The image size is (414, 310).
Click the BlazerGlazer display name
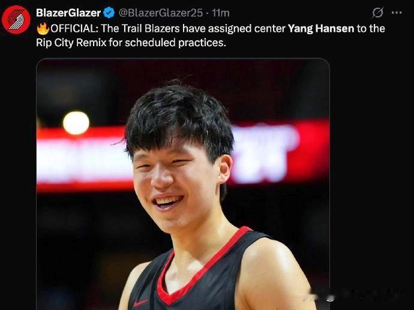[x=68, y=13]
